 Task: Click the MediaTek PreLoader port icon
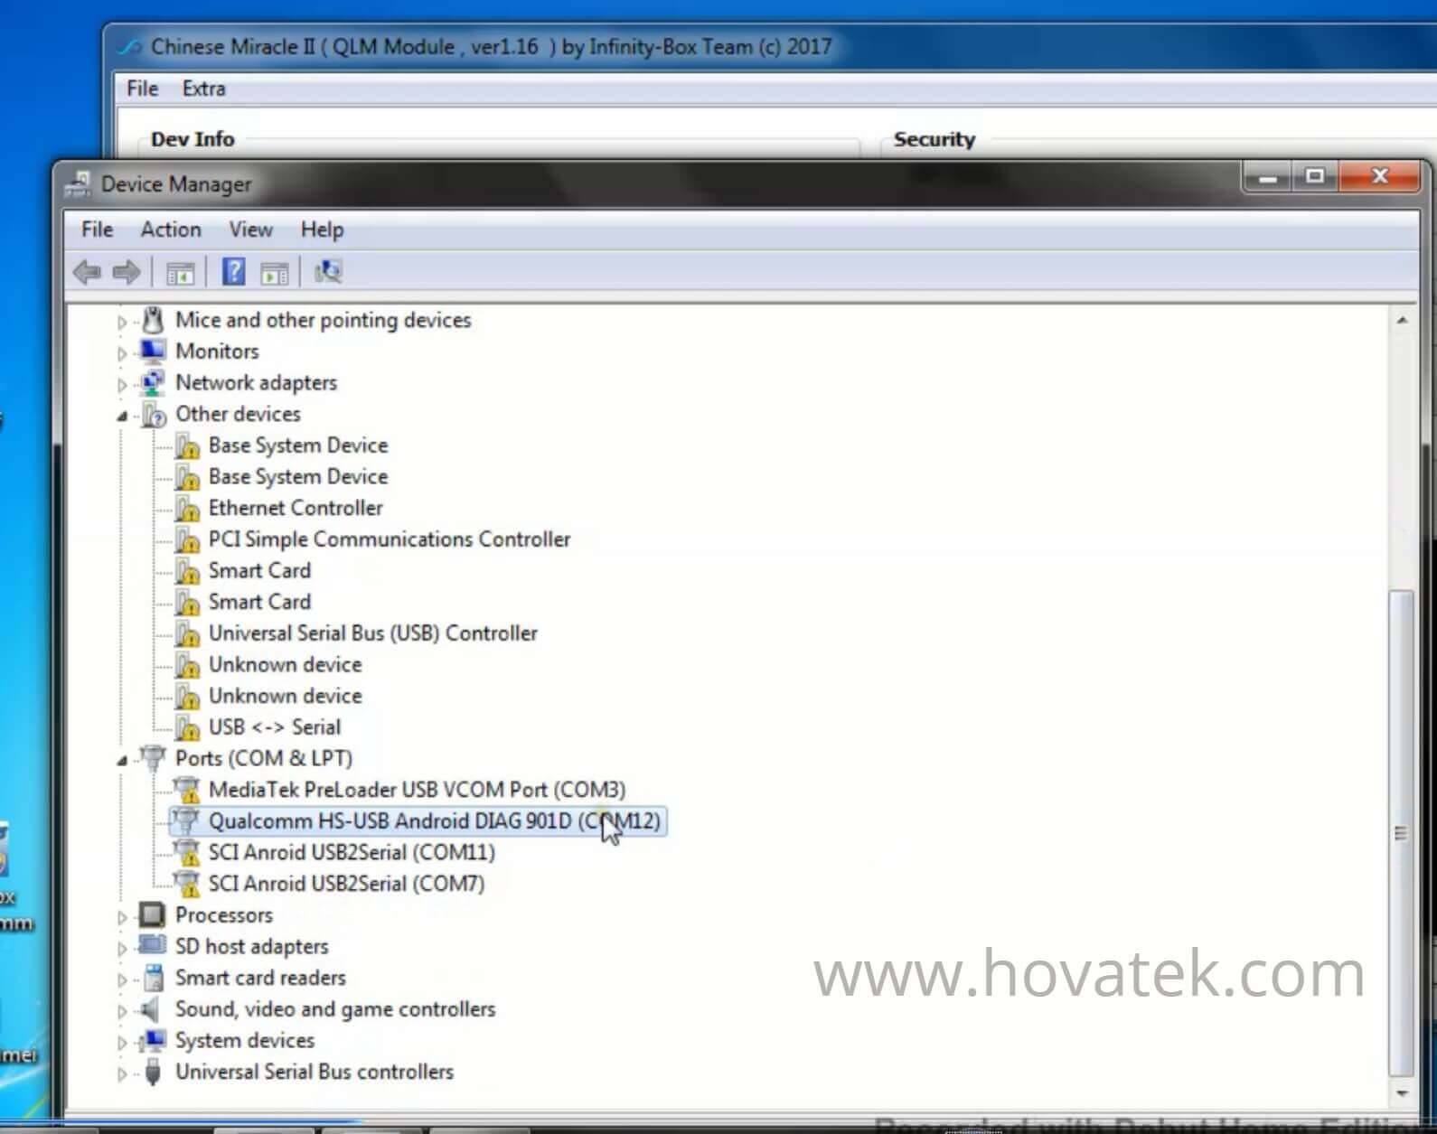(x=188, y=791)
